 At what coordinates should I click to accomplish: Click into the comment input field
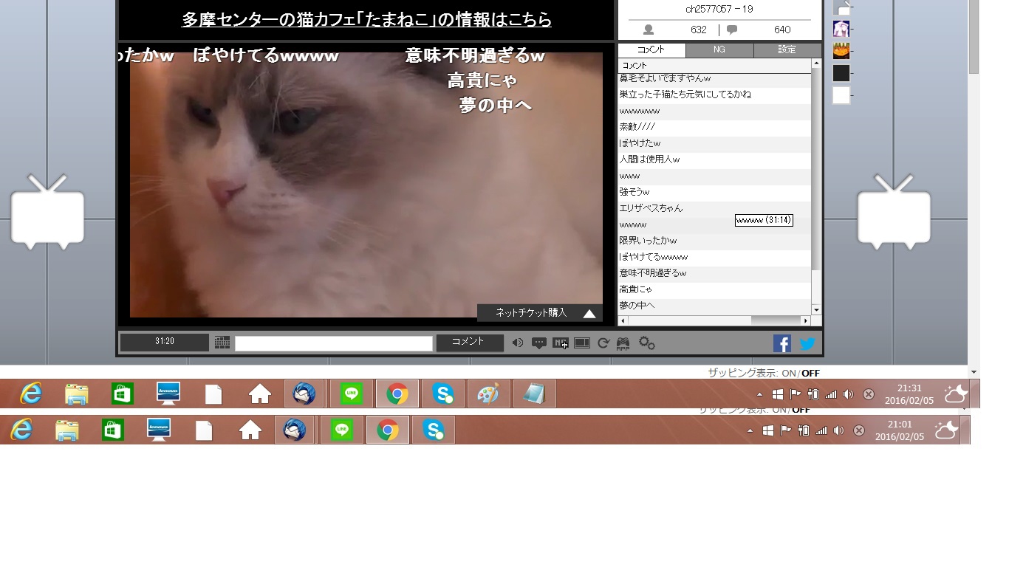coord(334,343)
